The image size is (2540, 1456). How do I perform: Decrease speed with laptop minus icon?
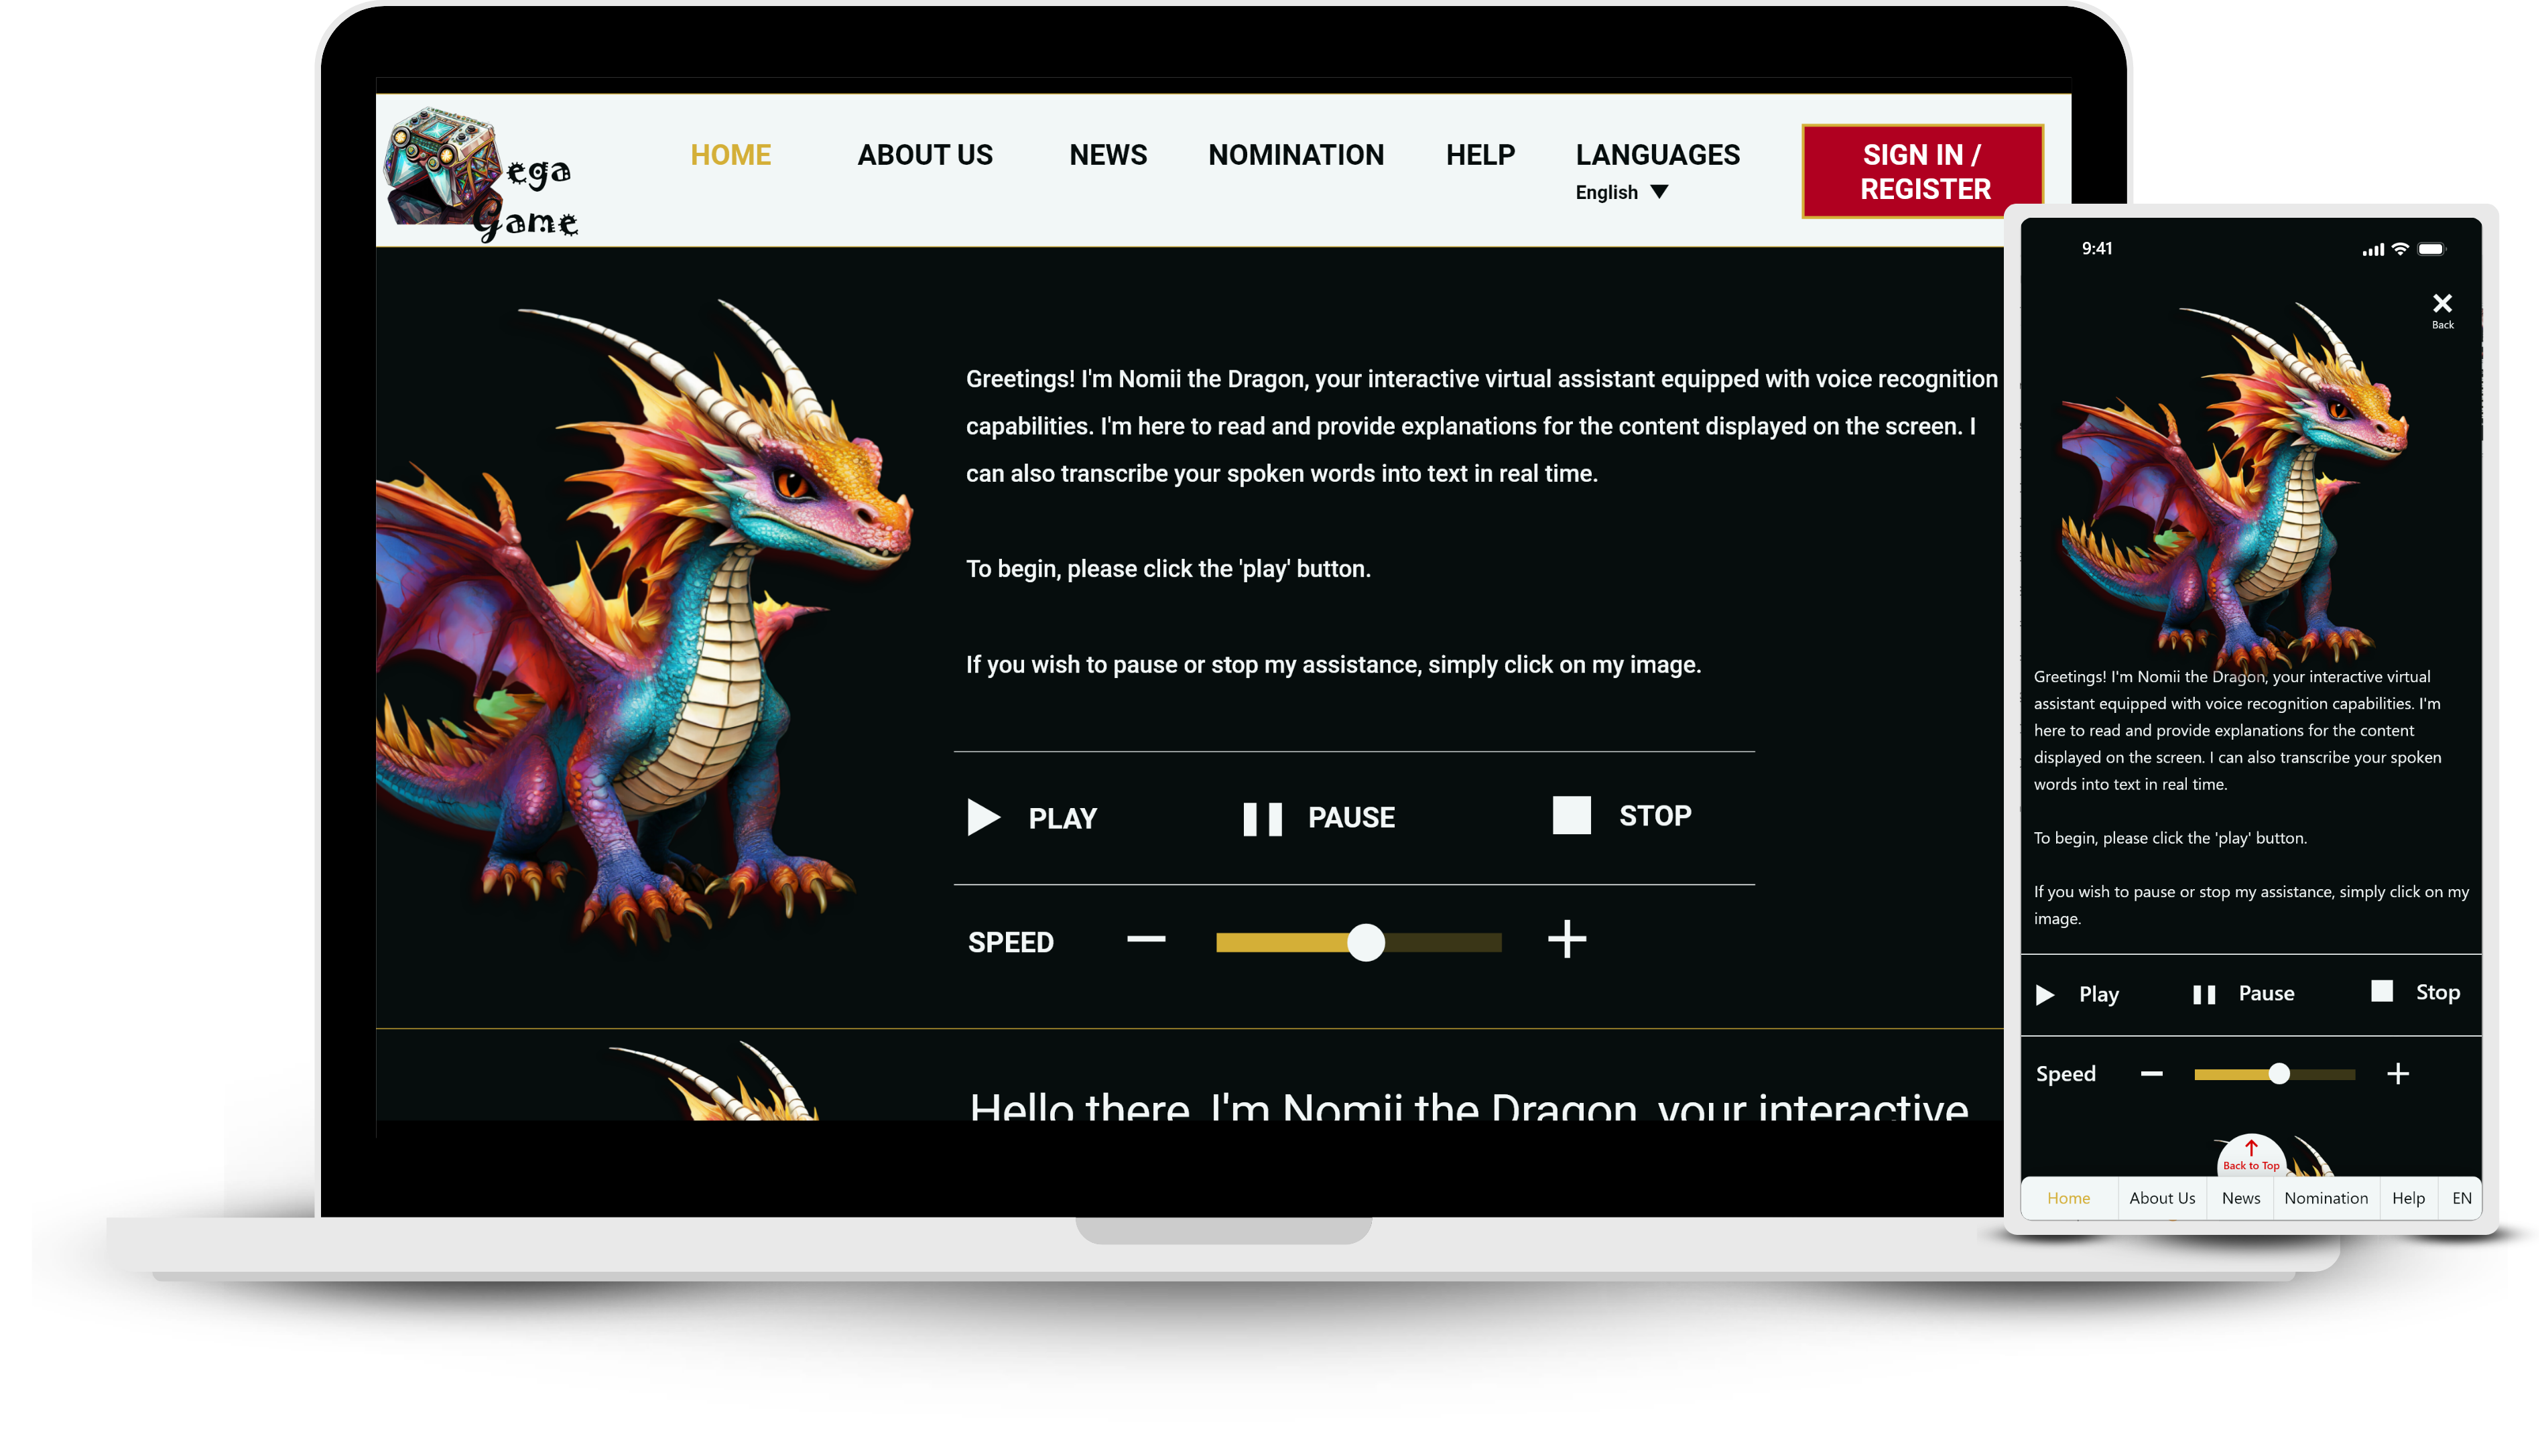(x=1146, y=939)
